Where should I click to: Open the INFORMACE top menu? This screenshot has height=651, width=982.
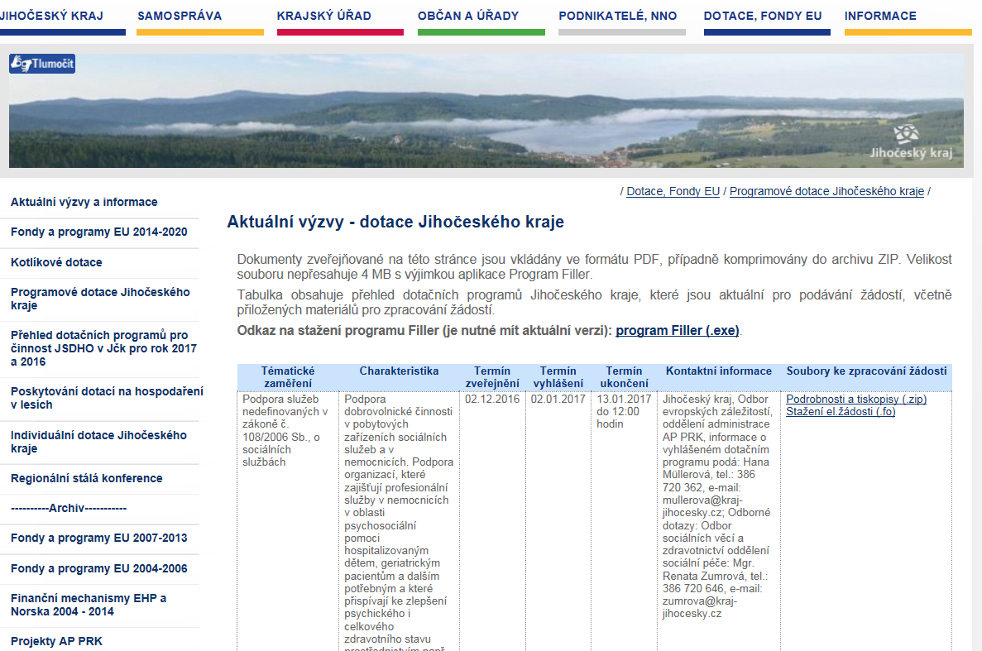tap(880, 17)
